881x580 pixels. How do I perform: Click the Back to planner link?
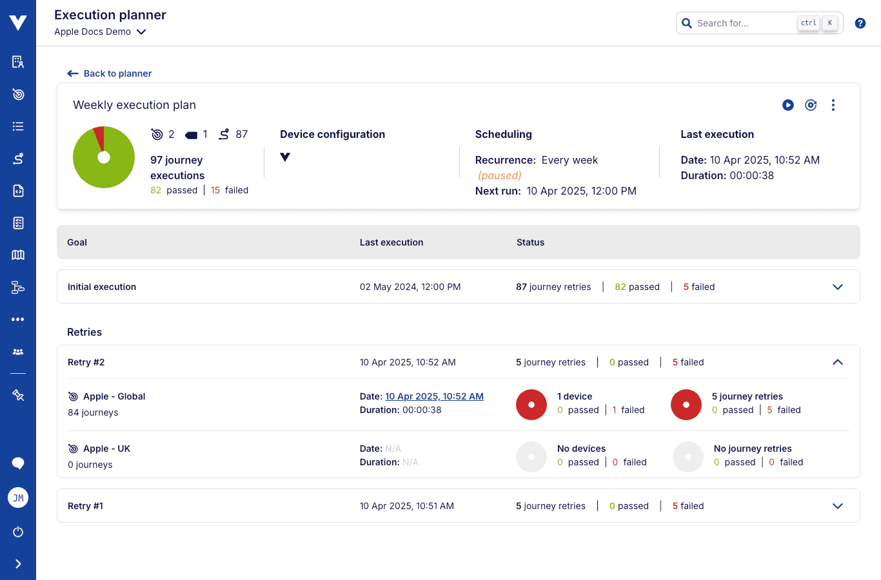point(109,73)
